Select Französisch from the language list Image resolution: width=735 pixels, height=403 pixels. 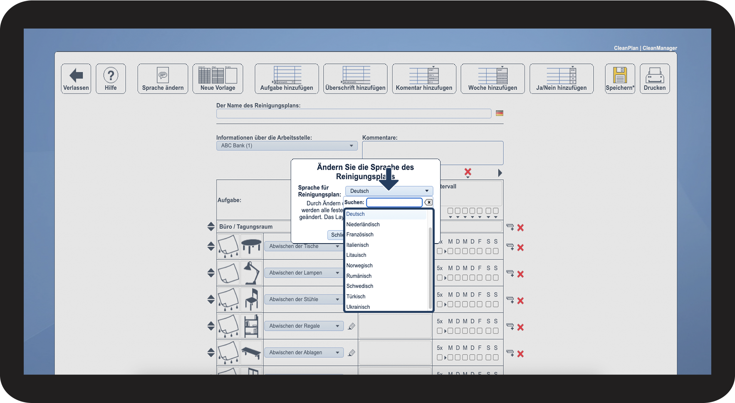coord(360,234)
